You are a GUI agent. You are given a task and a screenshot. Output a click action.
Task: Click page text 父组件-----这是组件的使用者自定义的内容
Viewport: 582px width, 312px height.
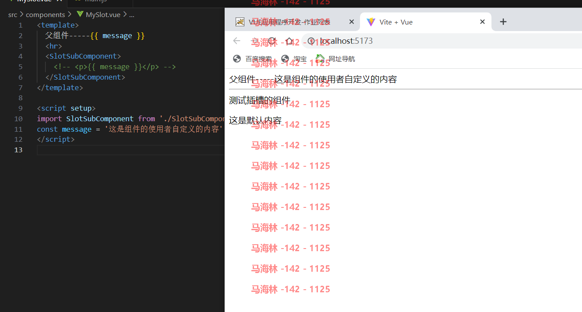(313, 79)
